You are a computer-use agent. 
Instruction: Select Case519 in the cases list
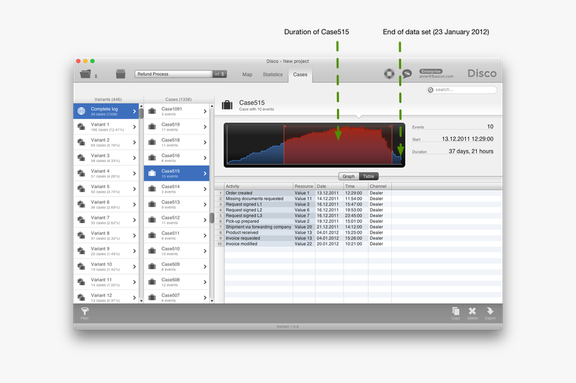click(x=177, y=127)
